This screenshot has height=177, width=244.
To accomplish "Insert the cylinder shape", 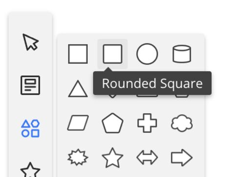I will click(182, 54).
